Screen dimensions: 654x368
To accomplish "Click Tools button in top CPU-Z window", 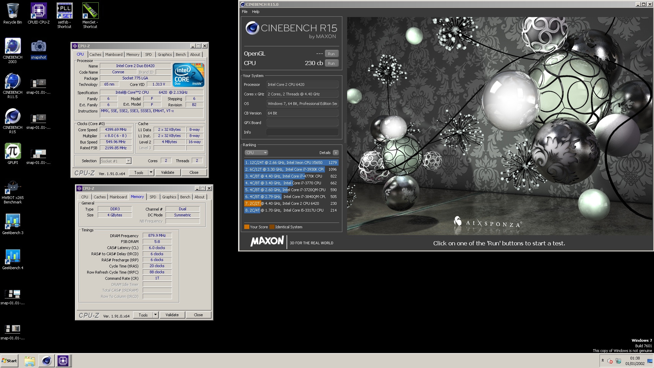I will tap(139, 172).
